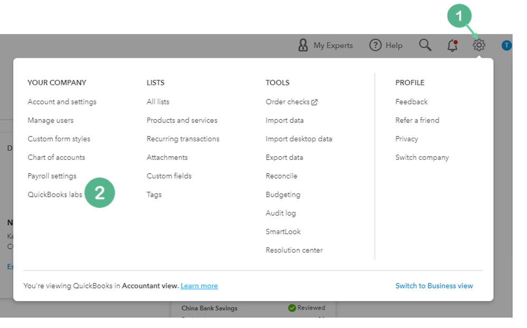Go to Products and services
The width and height of the screenshot is (527, 328).
(x=181, y=120)
